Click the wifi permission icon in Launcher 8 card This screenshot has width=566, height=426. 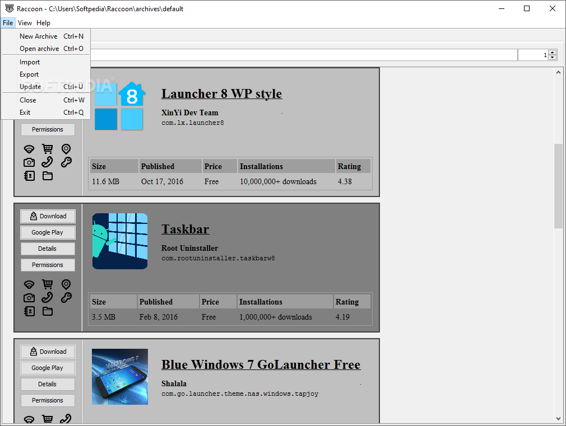29,149
